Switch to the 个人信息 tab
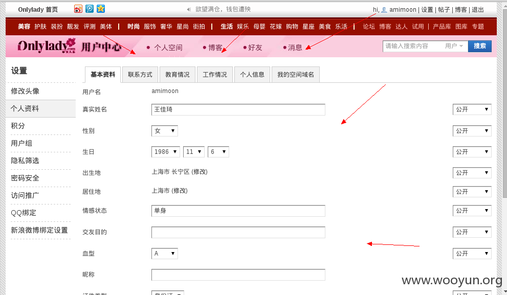This screenshot has width=507, height=295. [252, 75]
